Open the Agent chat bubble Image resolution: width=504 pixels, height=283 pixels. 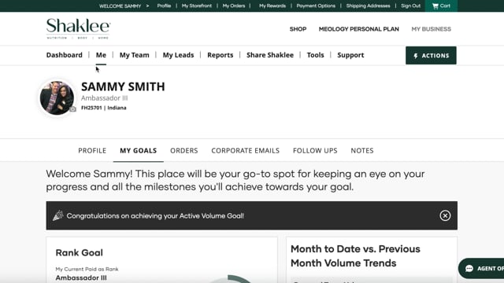(x=481, y=268)
